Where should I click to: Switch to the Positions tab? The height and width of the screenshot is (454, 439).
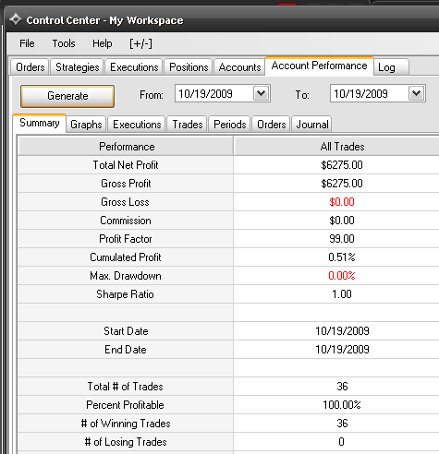[189, 67]
